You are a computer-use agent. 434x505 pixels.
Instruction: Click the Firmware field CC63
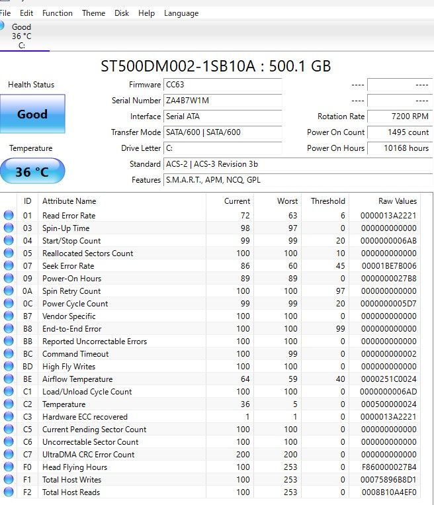223,85
